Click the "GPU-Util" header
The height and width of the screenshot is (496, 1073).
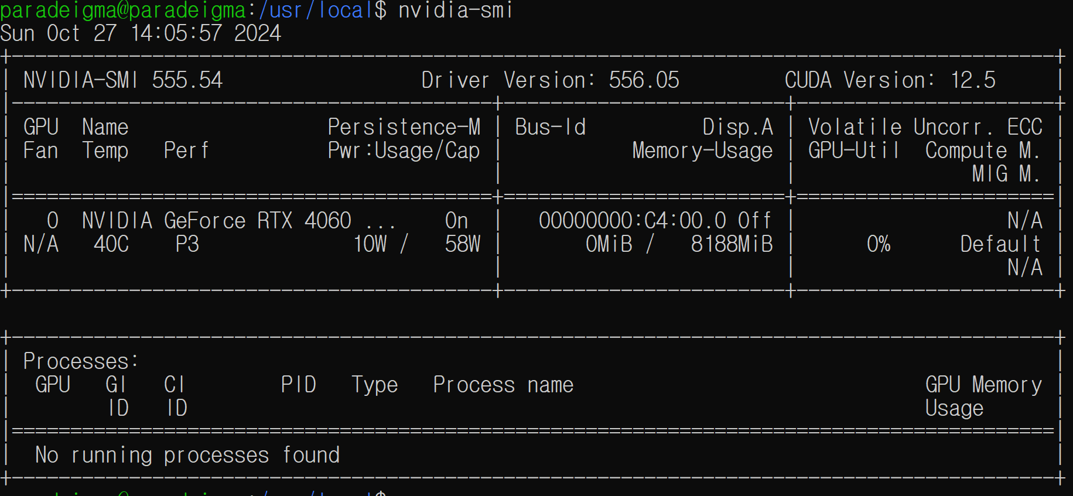point(854,150)
